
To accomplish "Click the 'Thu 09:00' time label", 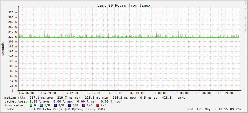I will pyautogui.click(x=48, y=93).
